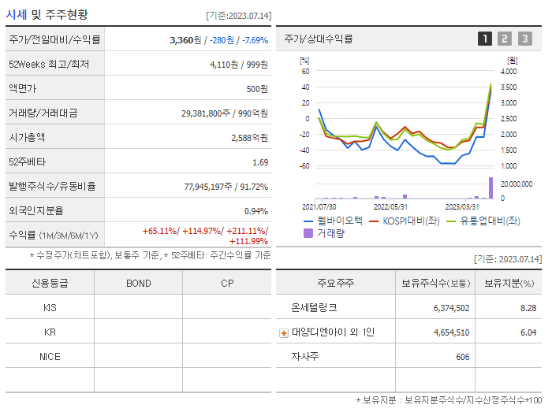The width and height of the screenshot is (552, 412).
Task: Click the 1.69 beta value
Action: pyautogui.click(x=260, y=162)
